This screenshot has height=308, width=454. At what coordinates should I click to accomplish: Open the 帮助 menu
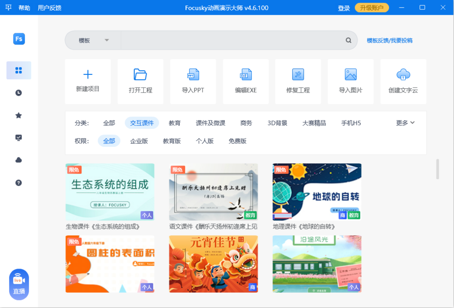[x=24, y=8]
